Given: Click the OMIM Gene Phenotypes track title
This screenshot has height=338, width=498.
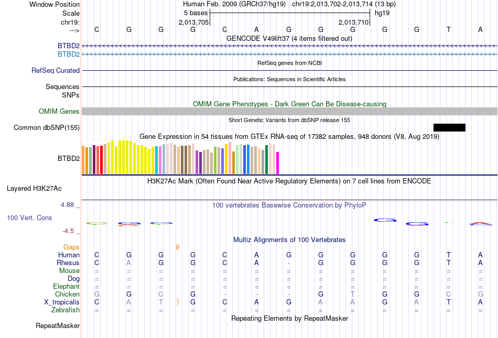Looking at the screenshot, I should pyautogui.click(x=290, y=104).
